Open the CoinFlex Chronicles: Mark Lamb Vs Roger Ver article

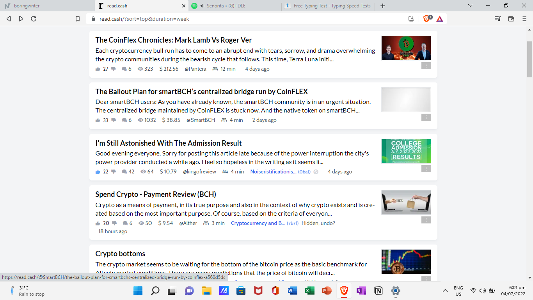point(174,40)
